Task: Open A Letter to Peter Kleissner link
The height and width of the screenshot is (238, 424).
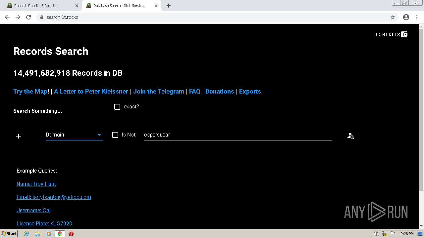Action: coord(91,92)
